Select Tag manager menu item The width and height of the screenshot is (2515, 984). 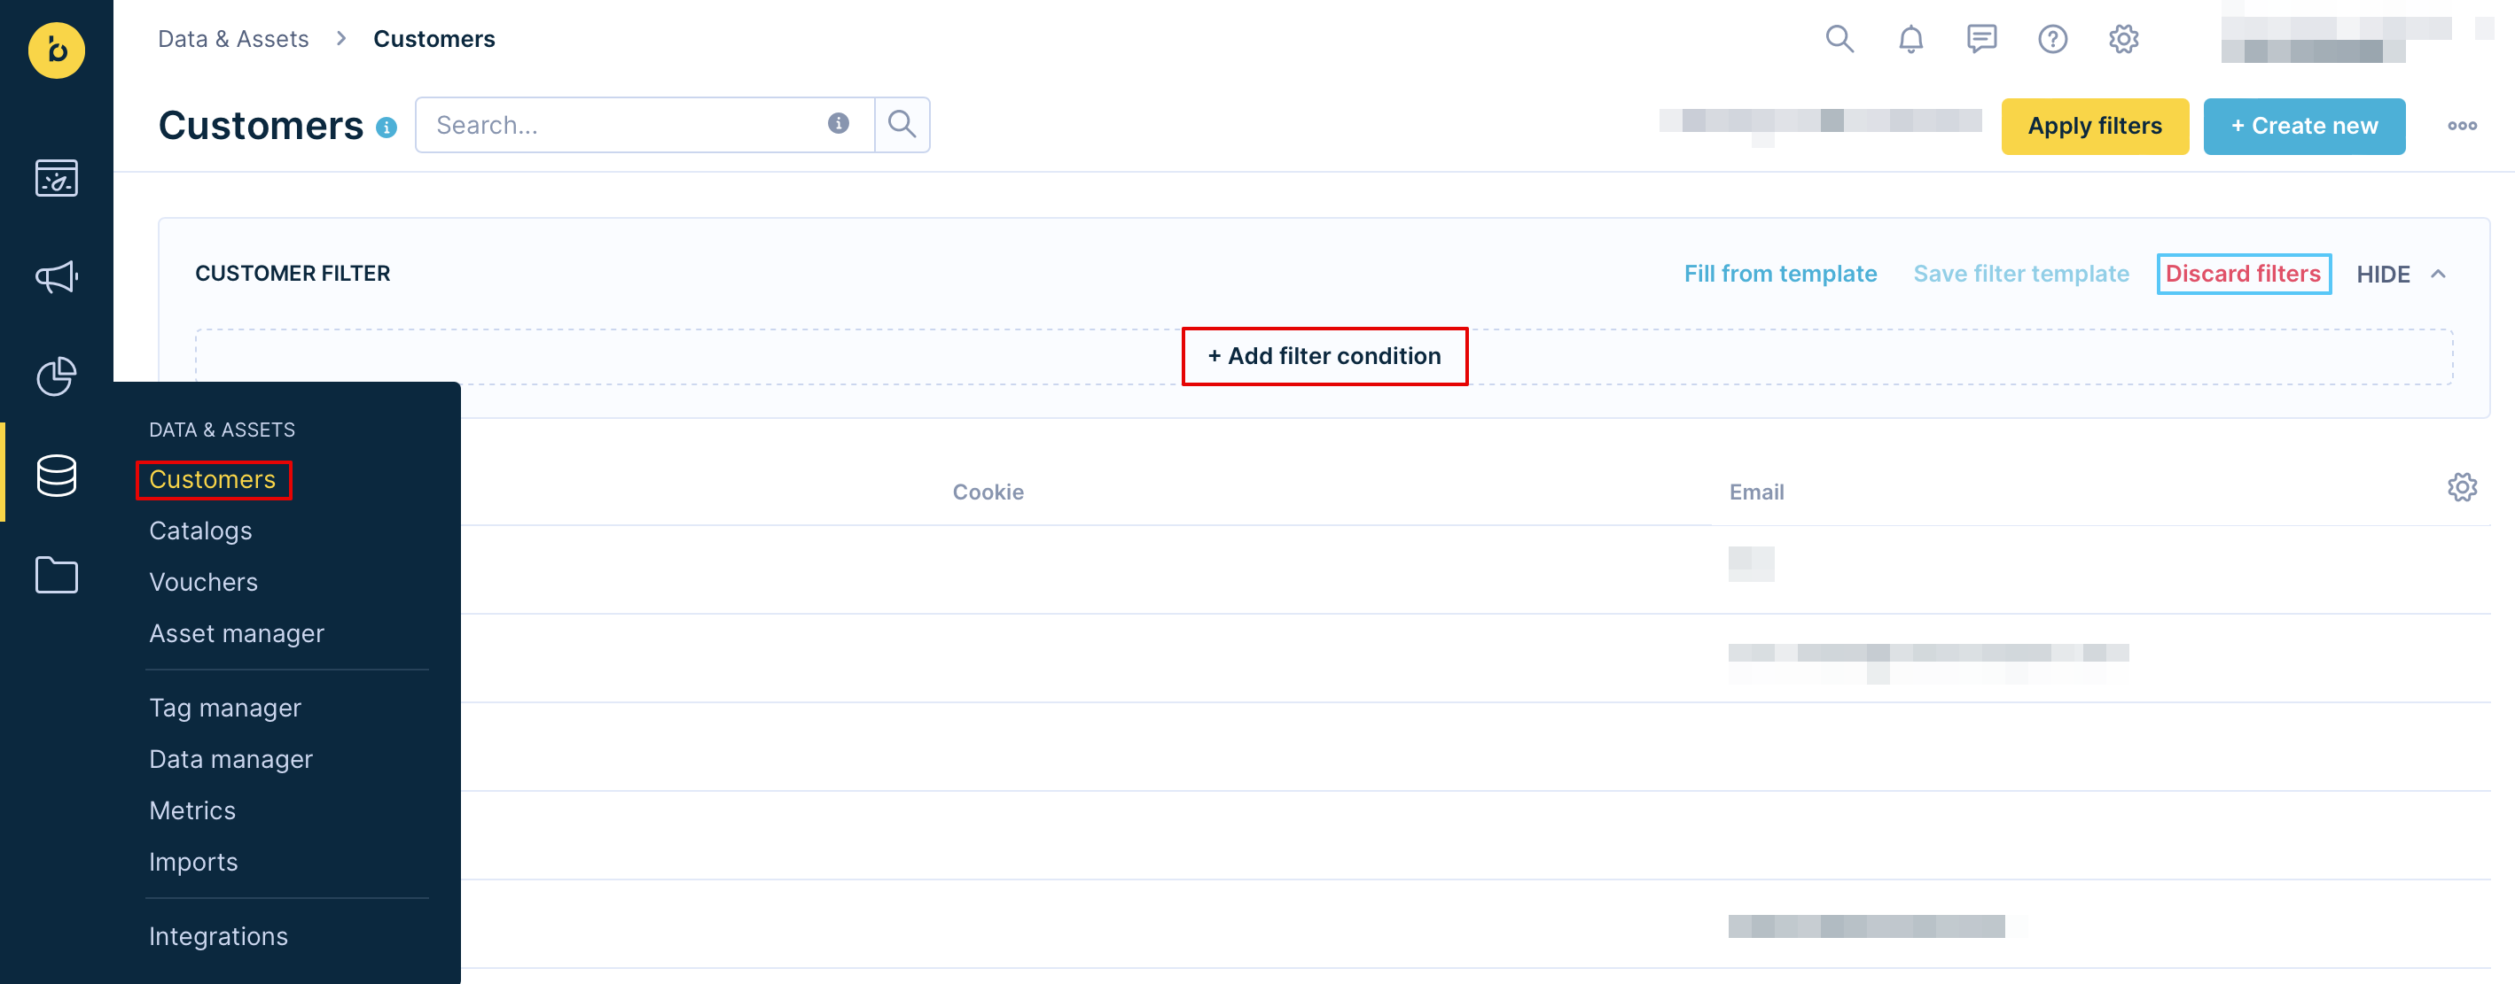224,708
